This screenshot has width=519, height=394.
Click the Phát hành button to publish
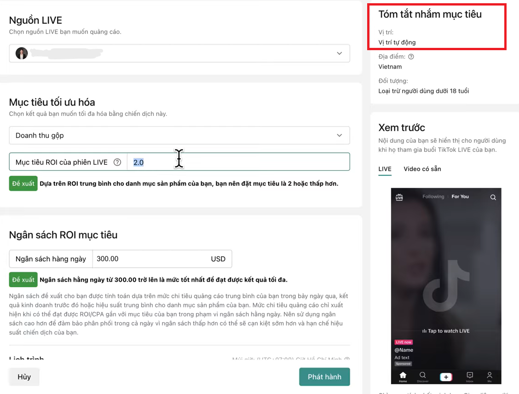[x=324, y=377]
